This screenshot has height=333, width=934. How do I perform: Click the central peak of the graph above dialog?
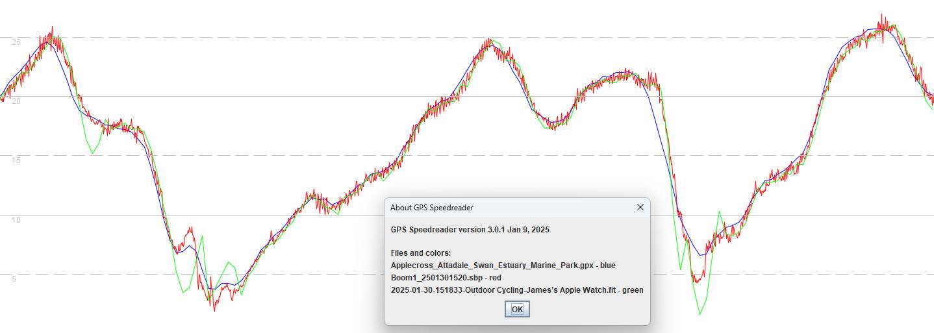pyautogui.click(x=488, y=40)
